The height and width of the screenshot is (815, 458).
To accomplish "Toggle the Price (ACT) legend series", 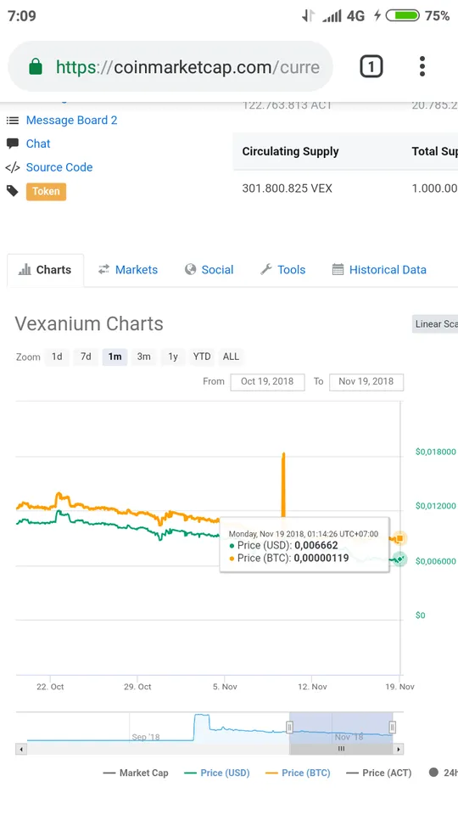I will pos(379,773).
